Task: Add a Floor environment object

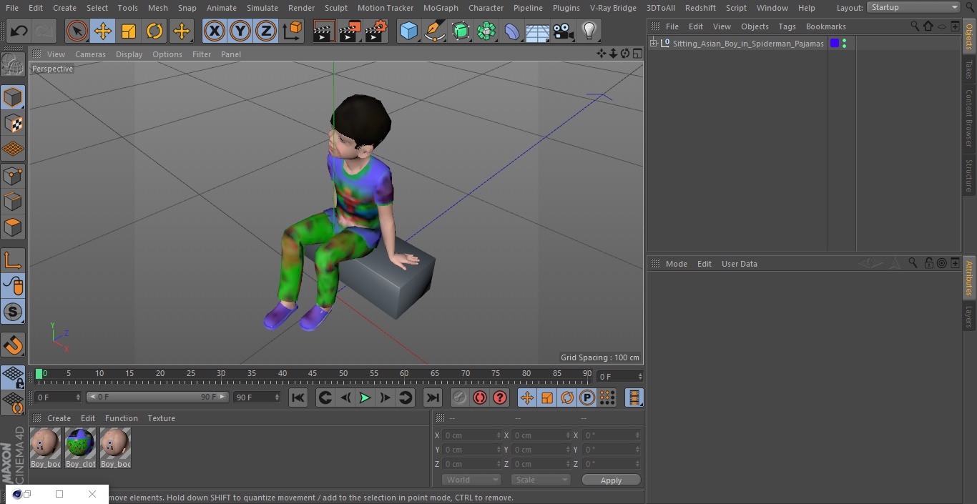Action: click(537, 31)
